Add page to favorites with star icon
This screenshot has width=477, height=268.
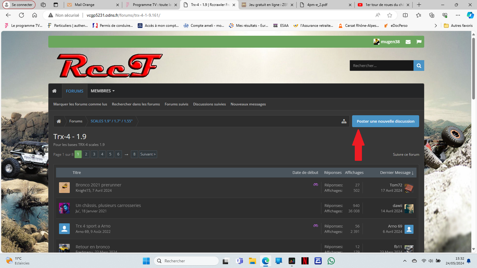point(390,15)
